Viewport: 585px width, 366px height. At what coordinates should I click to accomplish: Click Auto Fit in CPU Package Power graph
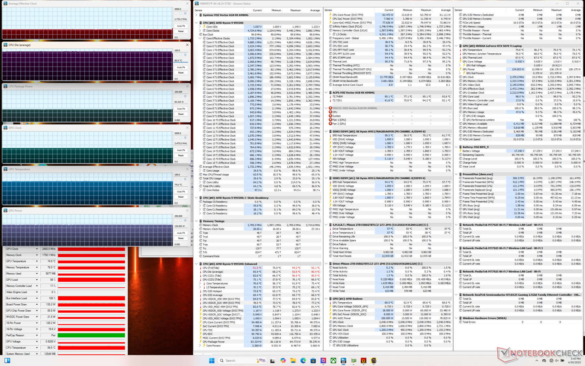tap(181, 109)
